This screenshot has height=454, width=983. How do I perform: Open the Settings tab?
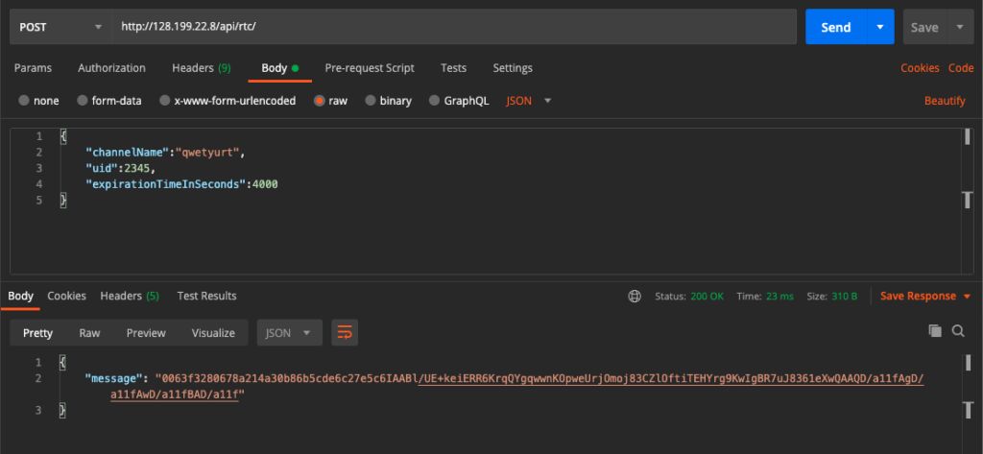(x=513, y=68)
